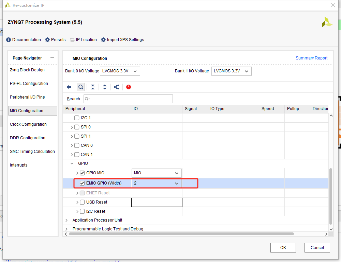This screenshot has height=262, width=341.
Task: Click the vertical scrollbar down arrow
Action: pyautogui.click(x=331, y=229)
